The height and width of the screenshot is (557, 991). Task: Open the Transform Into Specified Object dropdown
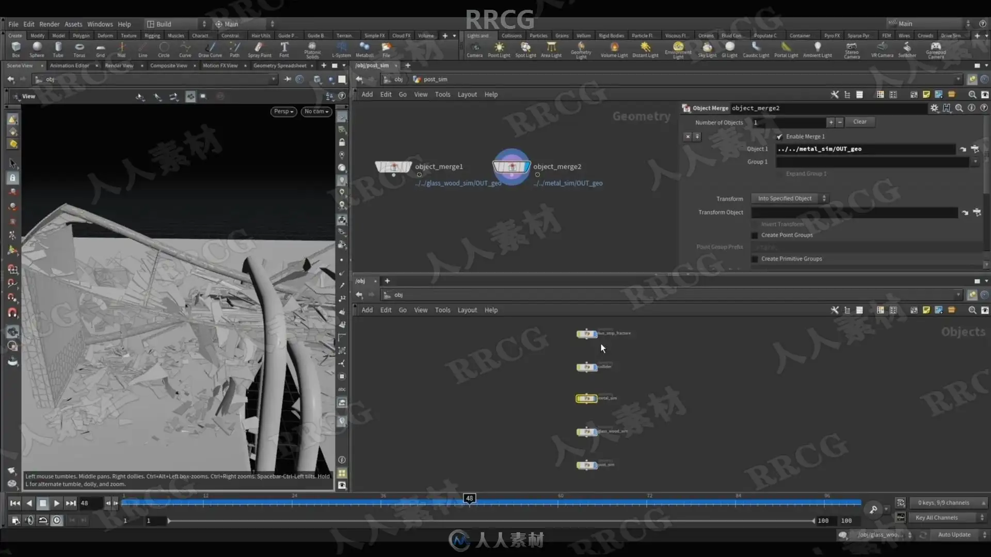(789, 199)
